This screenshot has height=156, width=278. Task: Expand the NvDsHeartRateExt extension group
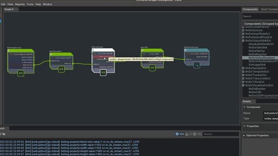(x=243, y=34)
